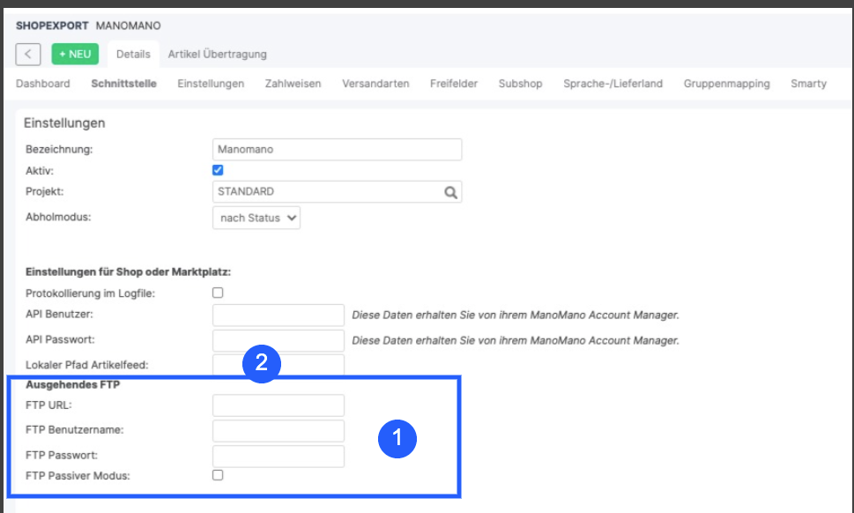Open Sprache-/Lieferland sub-tab
Viewport: 854px width, 513px height.
point(613,84)
